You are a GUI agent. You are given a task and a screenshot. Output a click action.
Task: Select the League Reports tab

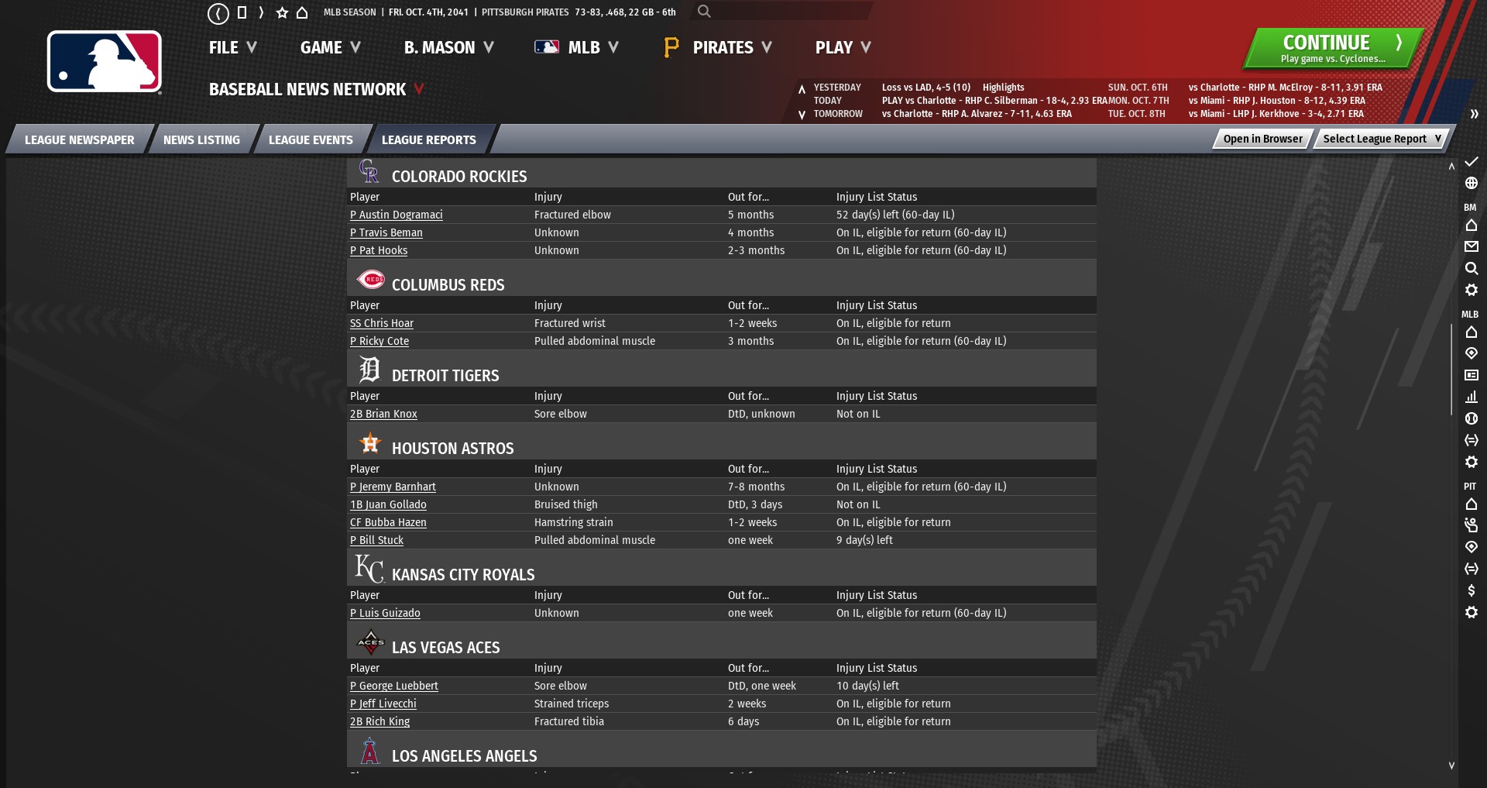(429, 140)
